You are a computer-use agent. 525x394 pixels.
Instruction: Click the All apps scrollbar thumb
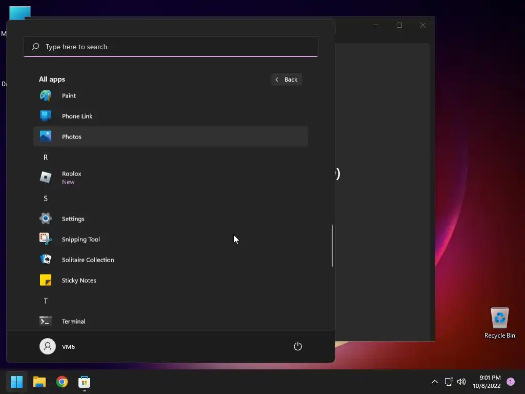[332, 246]
